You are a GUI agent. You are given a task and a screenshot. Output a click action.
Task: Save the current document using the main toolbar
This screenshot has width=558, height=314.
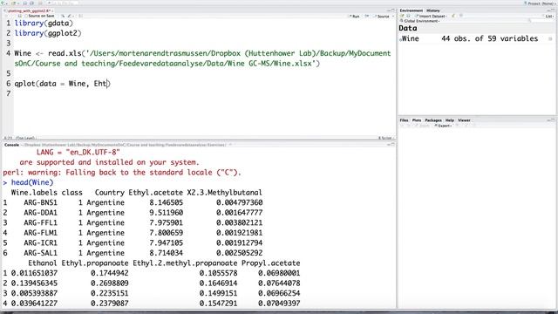point(24,3)
